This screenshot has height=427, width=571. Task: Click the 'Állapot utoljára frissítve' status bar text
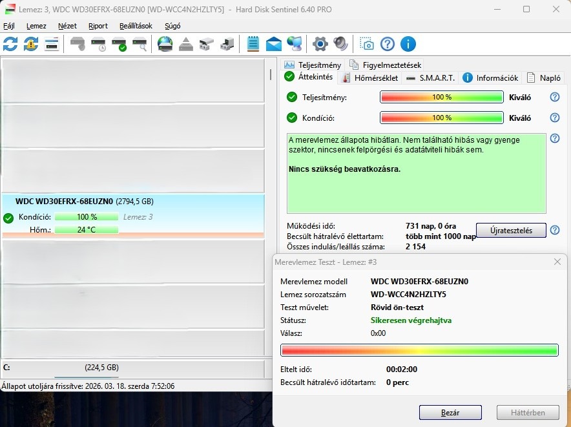tap(88, 386)
